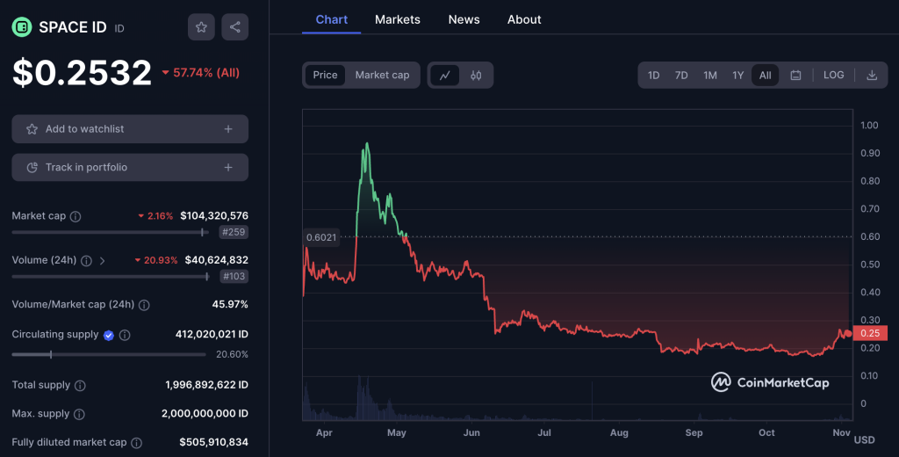Set chart range to 1D

(x=653, y=76)
